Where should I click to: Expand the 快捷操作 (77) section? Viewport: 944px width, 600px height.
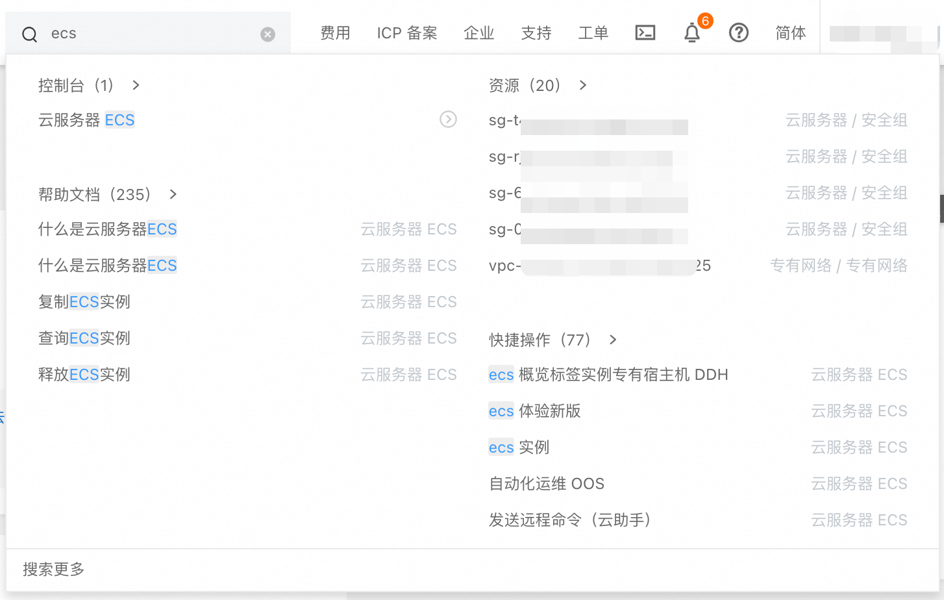coord(553,340)
